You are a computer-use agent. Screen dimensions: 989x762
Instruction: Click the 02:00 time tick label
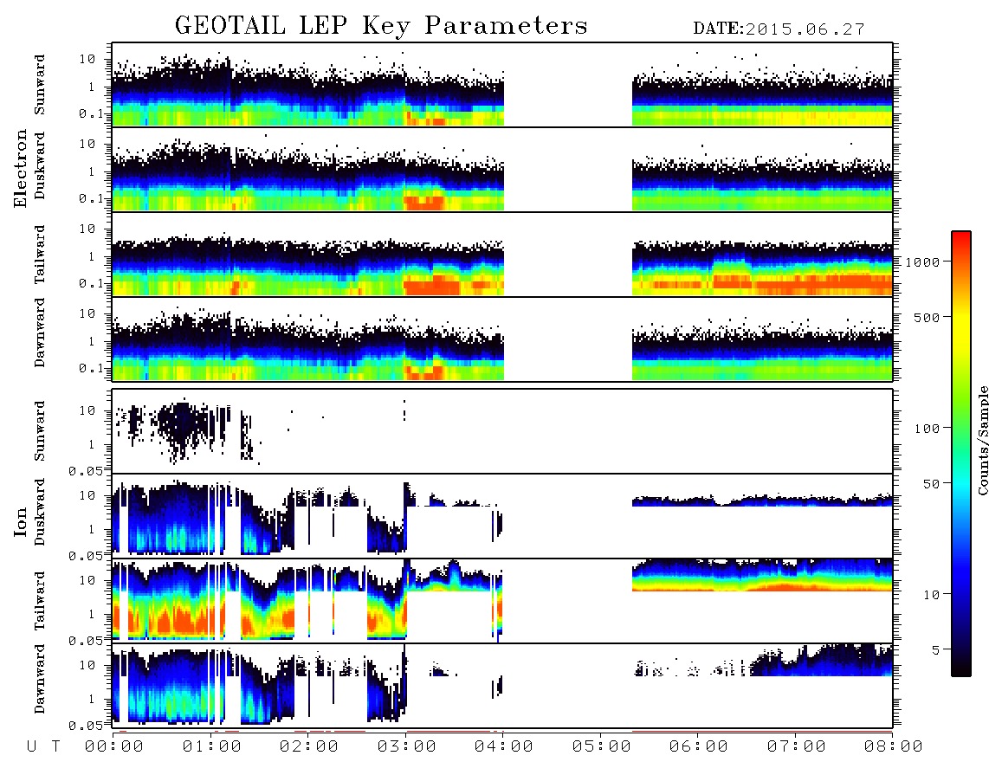(309, 747)
